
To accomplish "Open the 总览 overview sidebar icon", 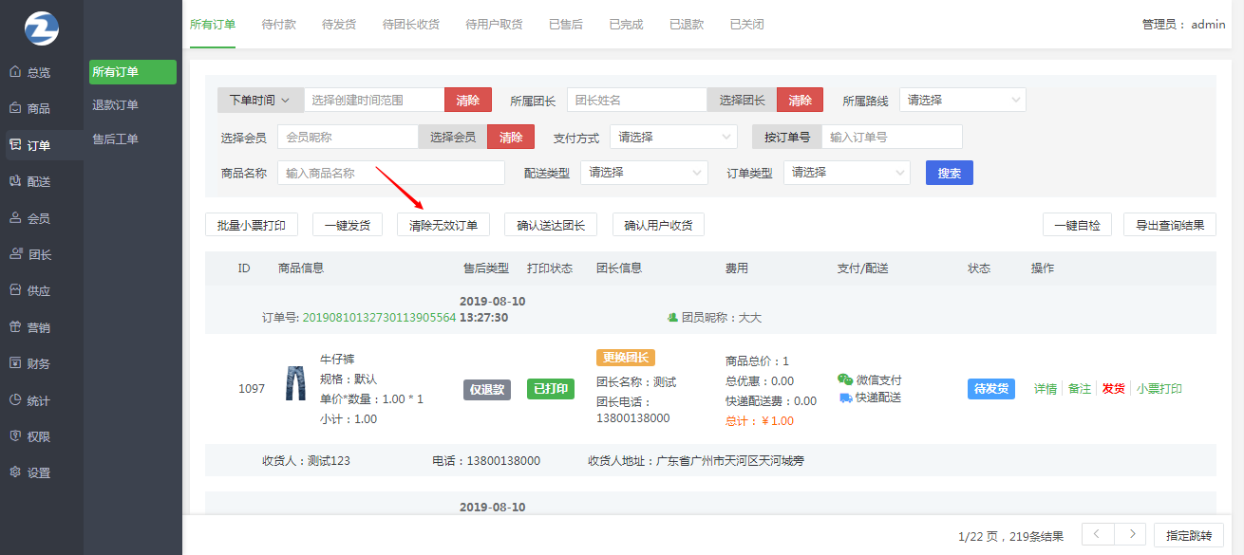I will click(x=15, y=72).
